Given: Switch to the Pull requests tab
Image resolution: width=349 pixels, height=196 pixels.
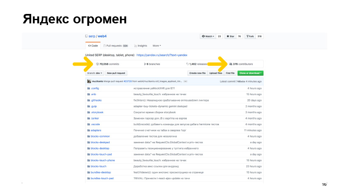Looking at the screenshot, I should pos(115,46).
